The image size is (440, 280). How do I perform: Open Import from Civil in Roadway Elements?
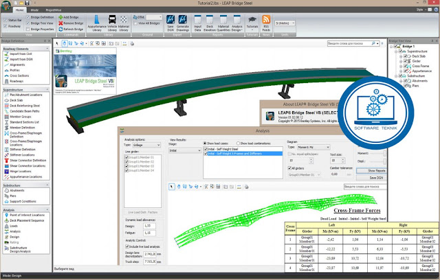tap(19, 54)
